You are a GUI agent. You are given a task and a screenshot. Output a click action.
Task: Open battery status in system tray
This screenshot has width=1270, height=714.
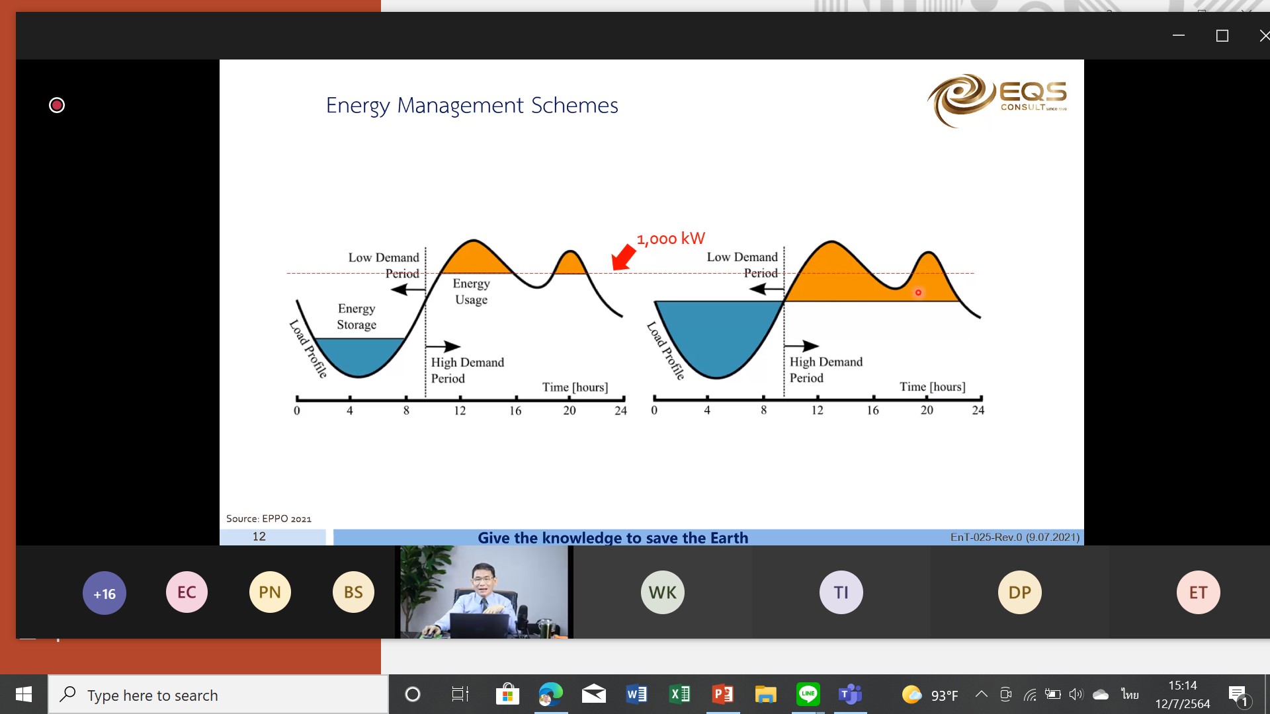point(1053,694)
